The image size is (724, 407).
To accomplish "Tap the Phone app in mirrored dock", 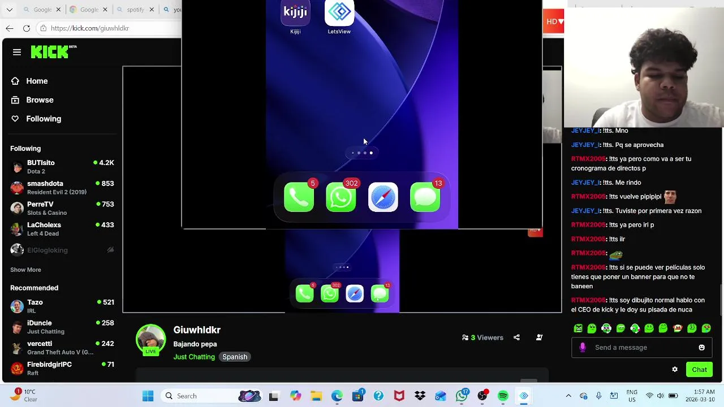I will click(x=299, y=197).
